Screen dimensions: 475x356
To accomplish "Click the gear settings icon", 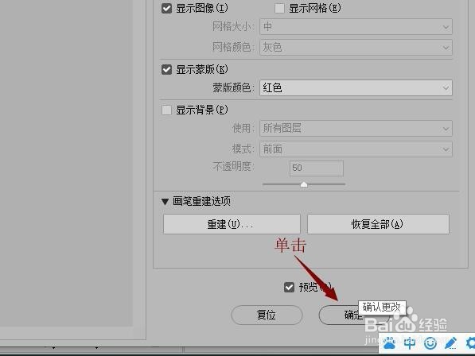I will (x=470, y=343).
